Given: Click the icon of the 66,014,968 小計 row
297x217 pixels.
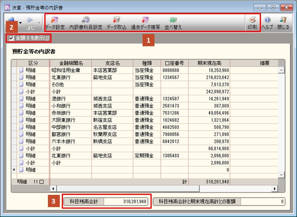Looking at the screenshot, I should 21,148.
